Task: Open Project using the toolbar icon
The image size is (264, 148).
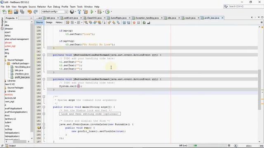Action: [x=16, y=12]
